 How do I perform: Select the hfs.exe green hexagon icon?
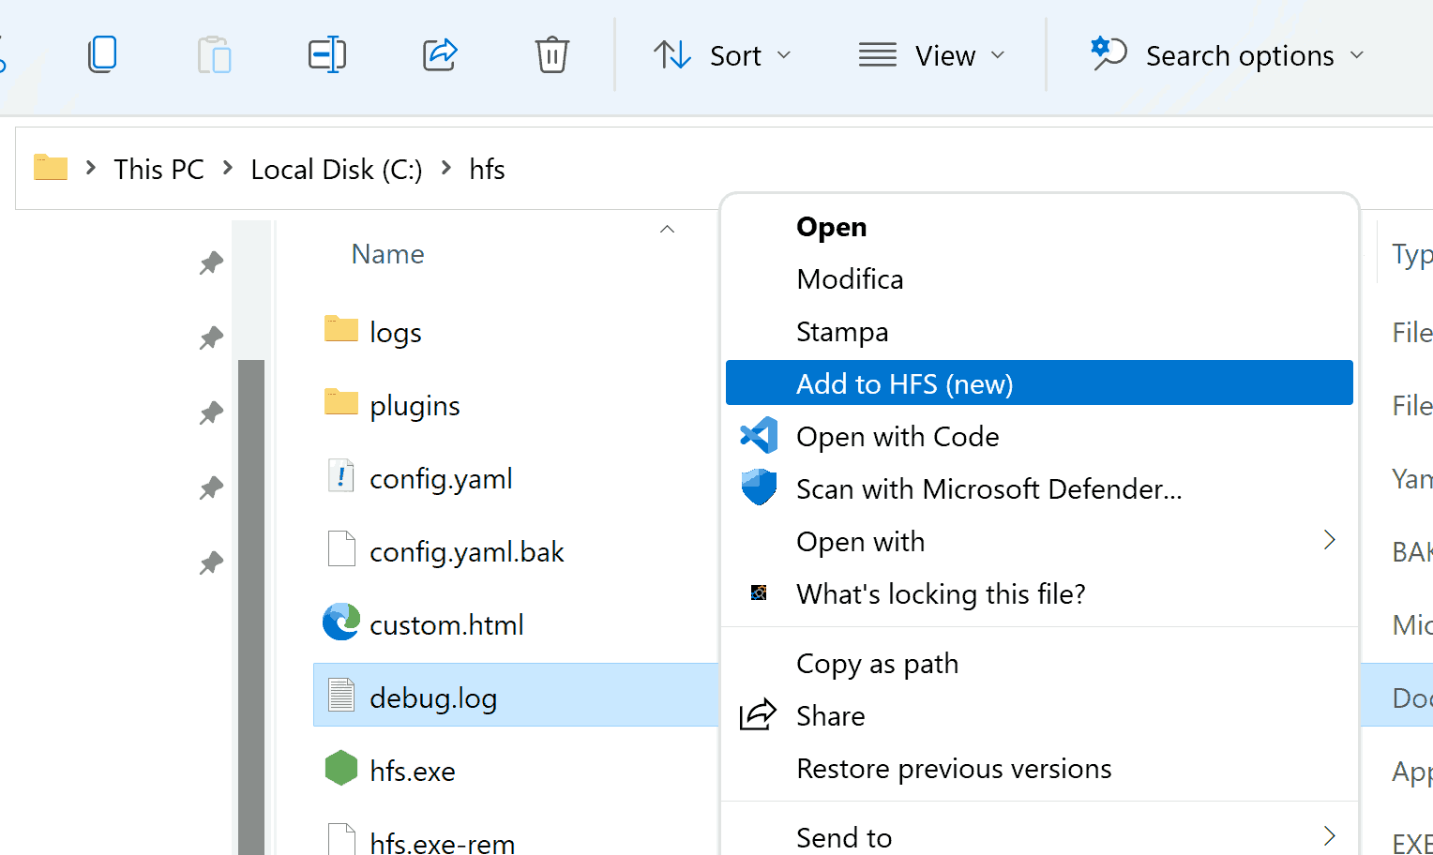click(x=341, y=769)
